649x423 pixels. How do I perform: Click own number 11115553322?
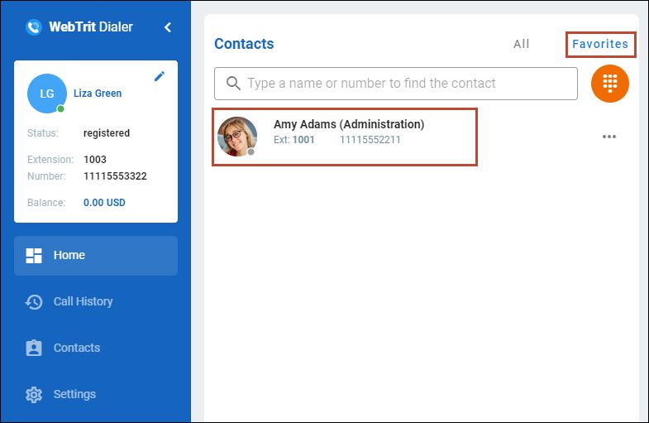[116, 176]
